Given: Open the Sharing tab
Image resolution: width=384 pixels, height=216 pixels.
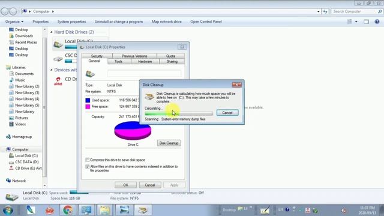Looking at the screenshot, I should (x=172, y=61).
